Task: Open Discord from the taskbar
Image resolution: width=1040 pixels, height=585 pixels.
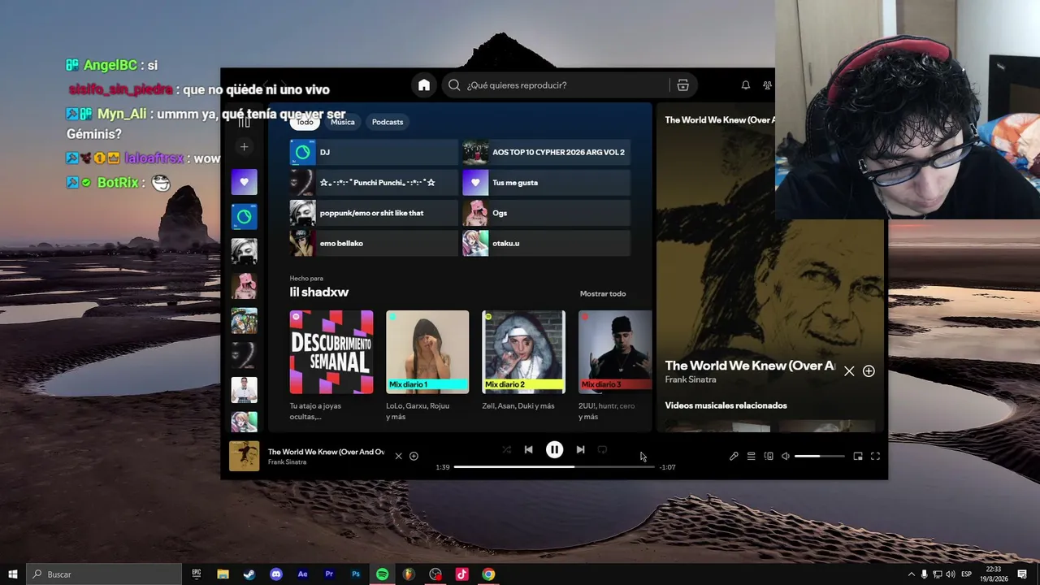Action: pyautogui.click(x=276, y=574)
